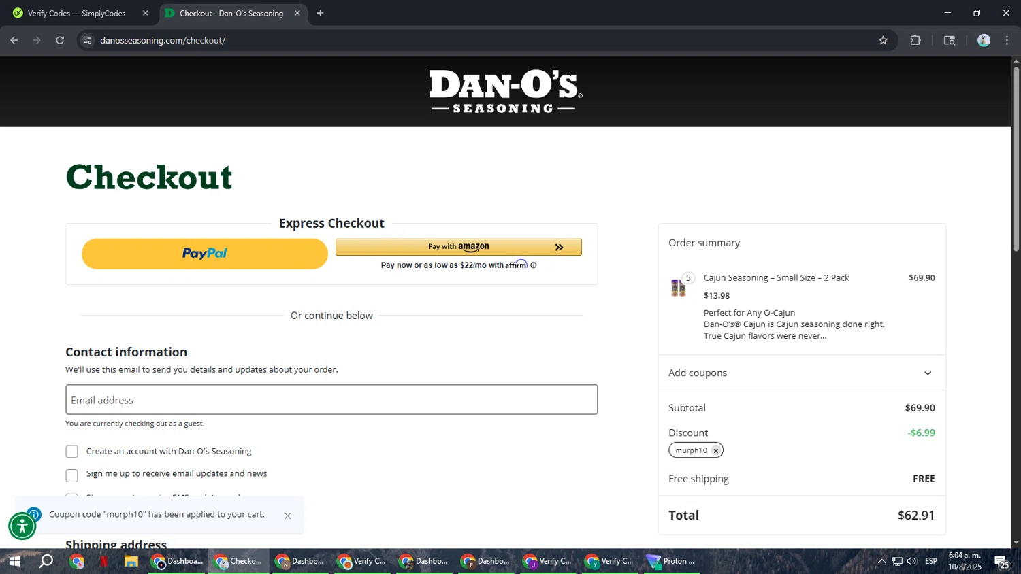Expand the Add coupons section
Screen dimensions: 1021x574
pos(801,373)
